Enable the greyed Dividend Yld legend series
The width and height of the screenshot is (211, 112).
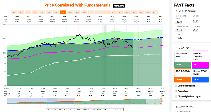(118, 110)
